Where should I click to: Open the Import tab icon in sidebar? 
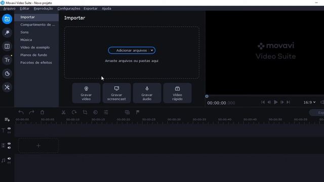click(x=7, y=19)
